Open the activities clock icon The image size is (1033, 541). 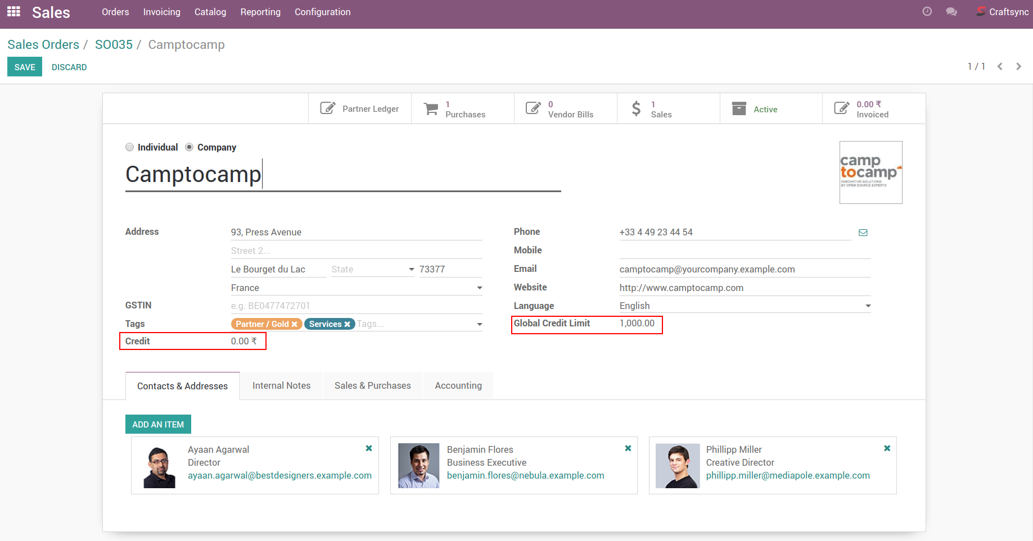[x=927, y=12]
